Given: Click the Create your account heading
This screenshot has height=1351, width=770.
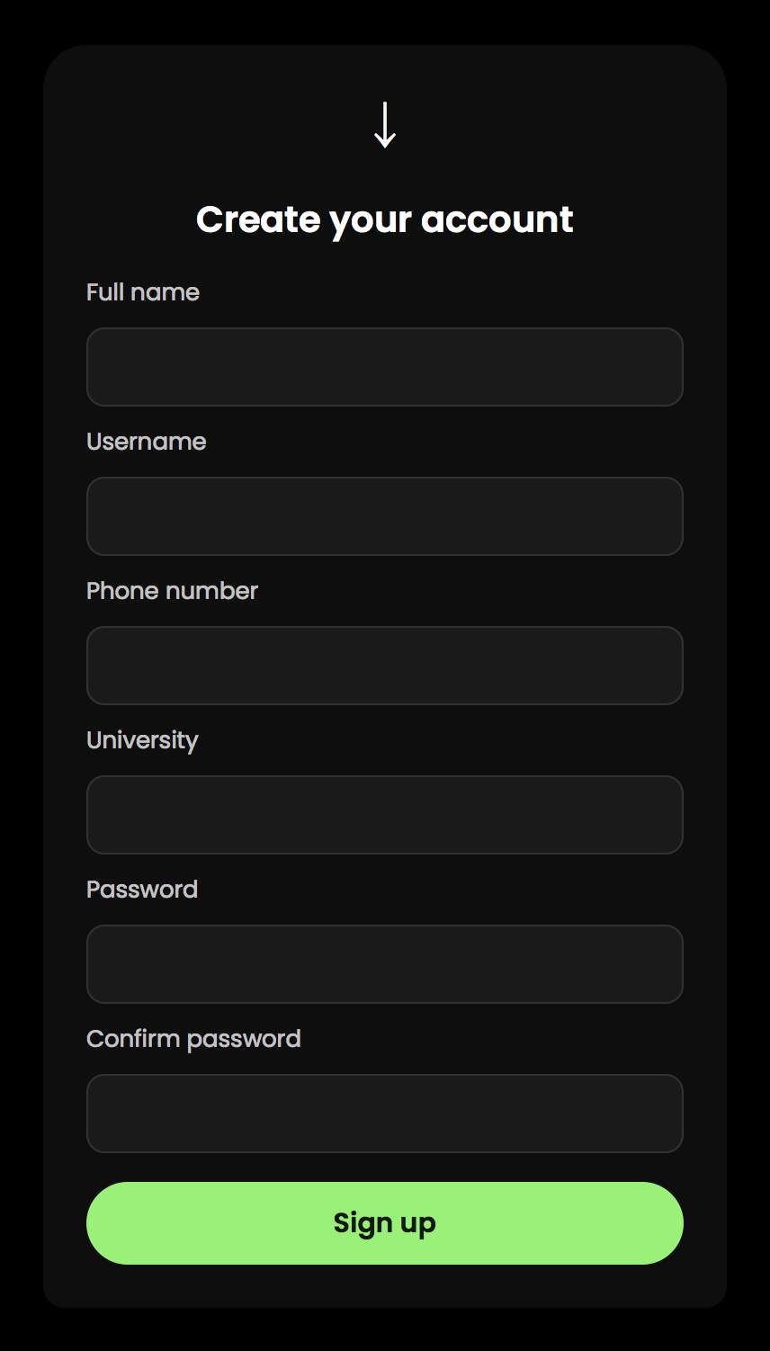Looking at the screenshot, I should (385, 220).
